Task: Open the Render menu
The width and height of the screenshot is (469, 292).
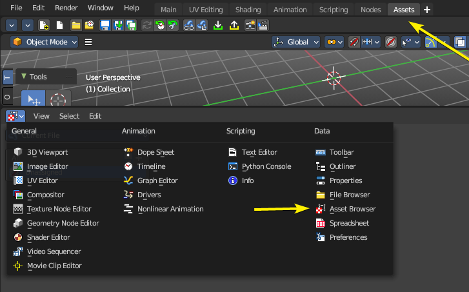Action: 66,8
